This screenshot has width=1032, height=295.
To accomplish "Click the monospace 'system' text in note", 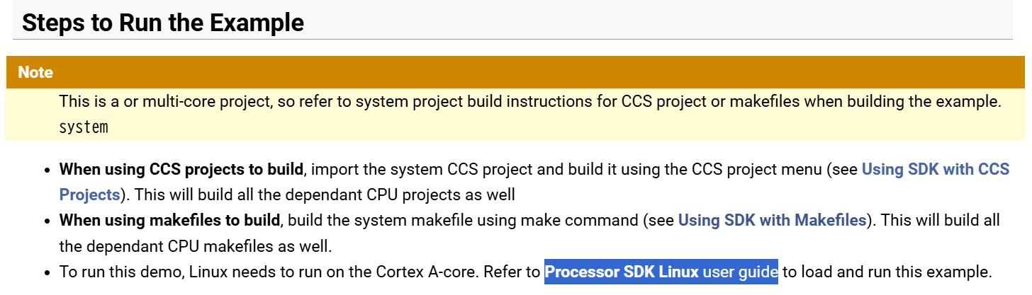I will point(84,128).
